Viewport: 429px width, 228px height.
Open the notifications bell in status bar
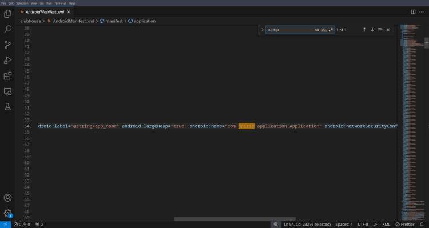tap(422, 225)
